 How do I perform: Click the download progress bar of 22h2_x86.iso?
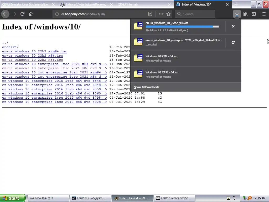(x=182, y=27)
